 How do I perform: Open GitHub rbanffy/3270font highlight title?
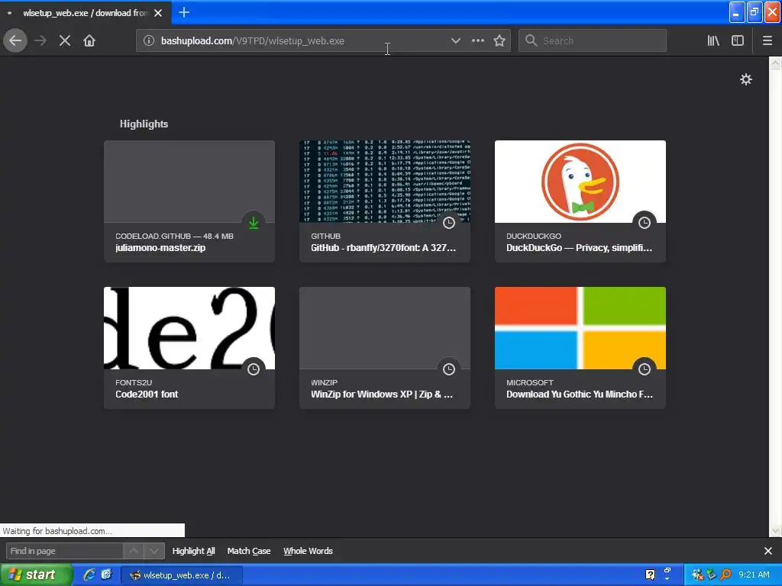pos(383,248)
